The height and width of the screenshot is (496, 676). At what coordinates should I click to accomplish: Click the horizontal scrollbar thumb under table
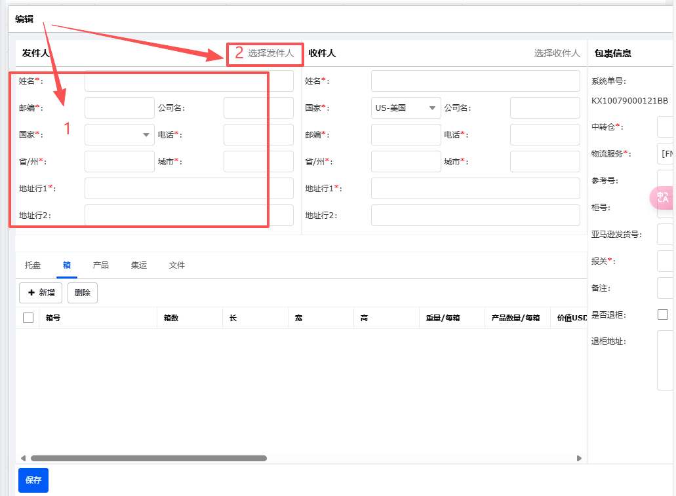pos(148,459)
